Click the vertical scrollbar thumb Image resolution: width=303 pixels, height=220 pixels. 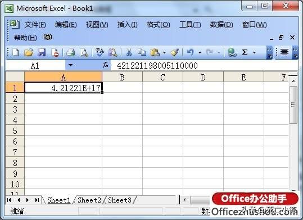click(x=293, y=105)
